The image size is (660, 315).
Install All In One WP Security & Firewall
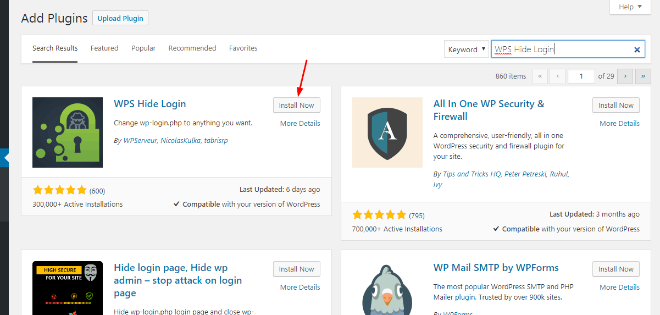616,105
